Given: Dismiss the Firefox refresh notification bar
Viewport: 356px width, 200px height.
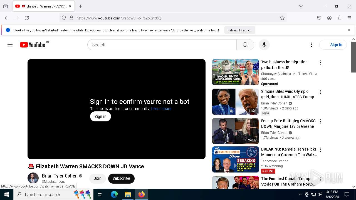Looking at the screenshot, I should coord(349,30).
